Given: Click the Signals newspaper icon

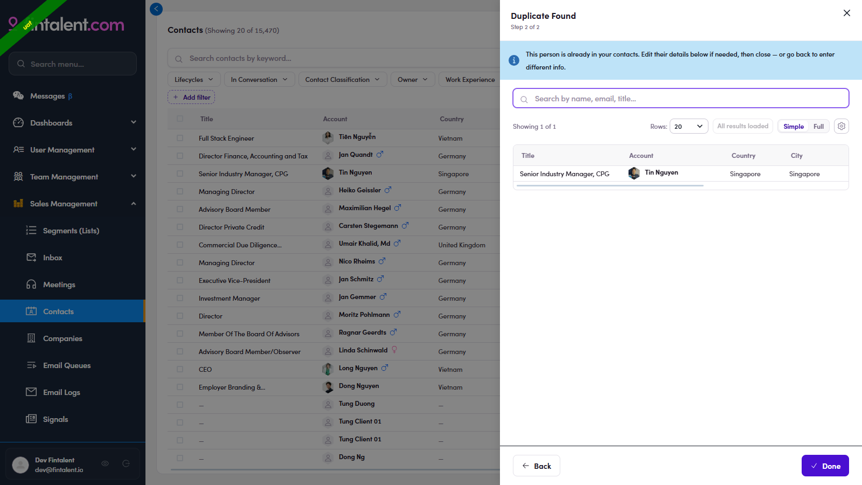Looking at the screenshot, I should click(31, 419).
